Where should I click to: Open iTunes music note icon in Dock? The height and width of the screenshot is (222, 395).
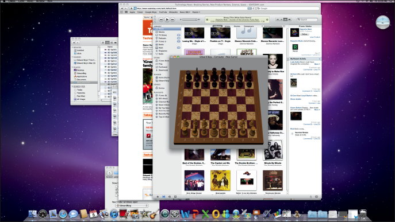114,214
